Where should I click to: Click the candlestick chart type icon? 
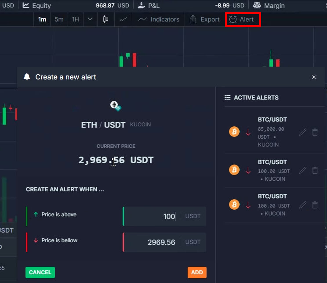105,19
